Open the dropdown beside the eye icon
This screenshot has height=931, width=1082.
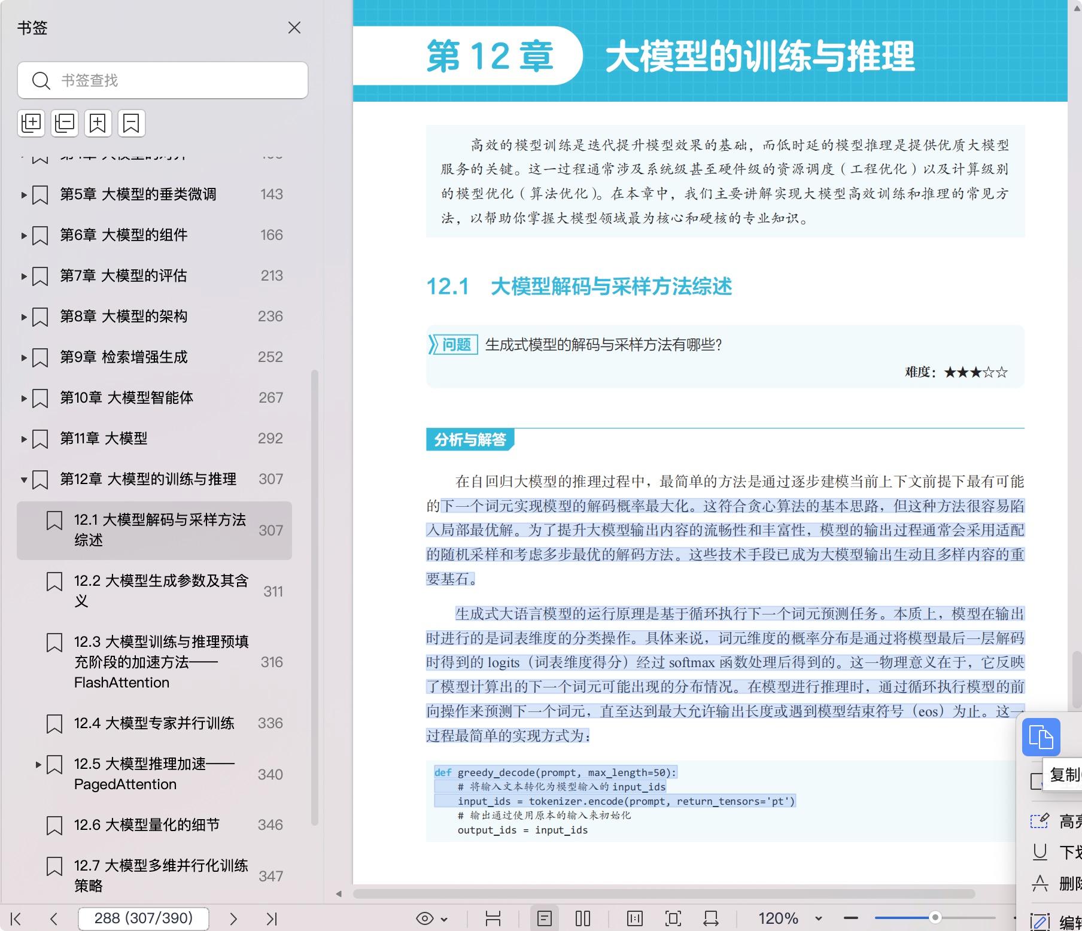444,919
